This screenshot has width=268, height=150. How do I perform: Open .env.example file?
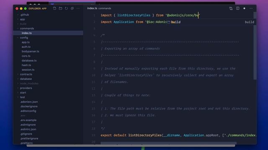(x=28, y=120)
